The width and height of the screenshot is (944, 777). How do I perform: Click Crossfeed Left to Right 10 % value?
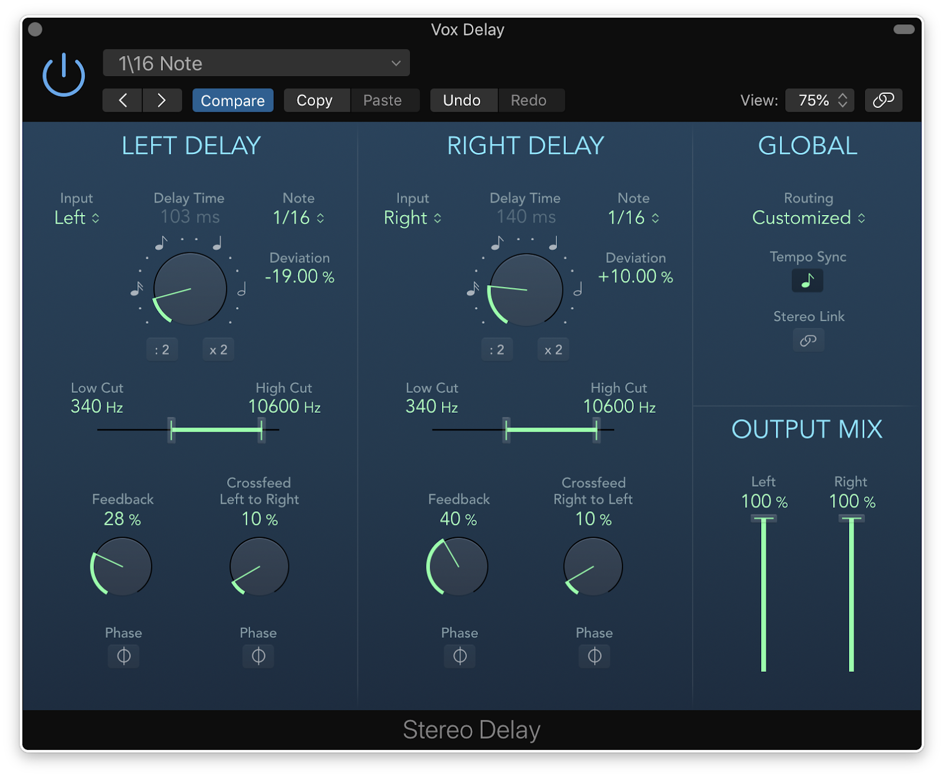click(x=260, y=519)
